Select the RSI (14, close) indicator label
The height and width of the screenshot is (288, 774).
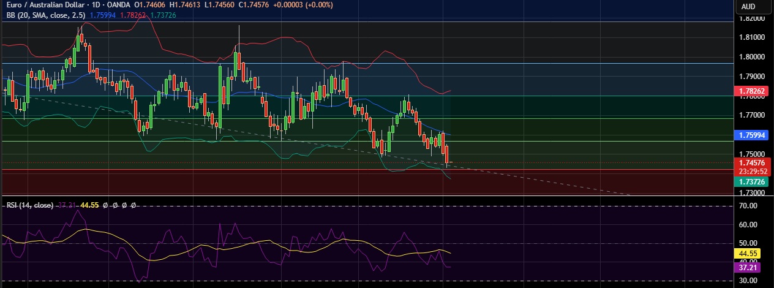[29, 205]
